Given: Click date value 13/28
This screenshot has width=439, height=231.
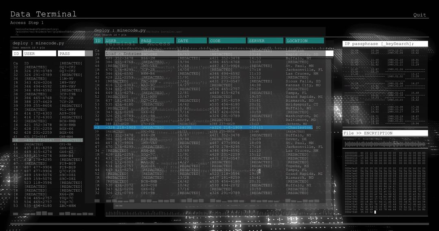Looking at the screenshot, I should (x=183, y=178).
